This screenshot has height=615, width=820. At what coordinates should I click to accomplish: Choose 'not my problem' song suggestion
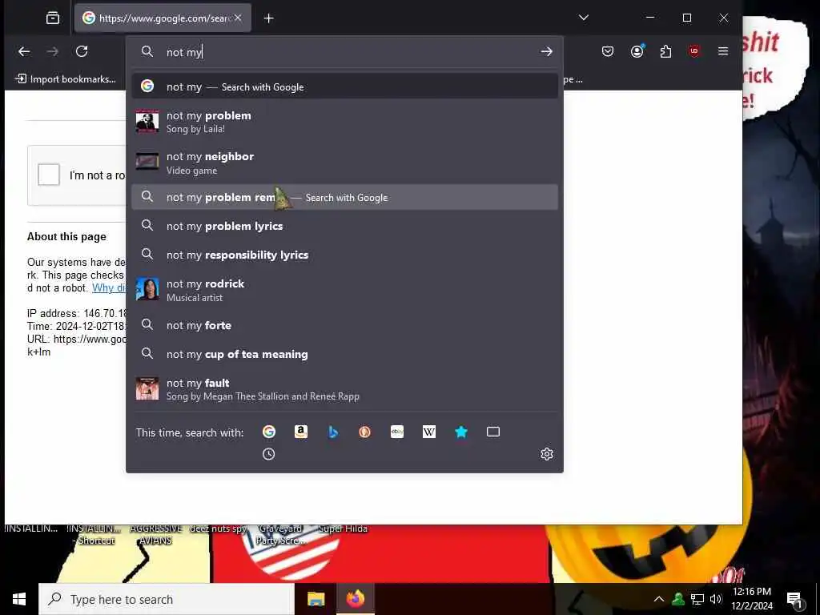[x=344, y=122]
